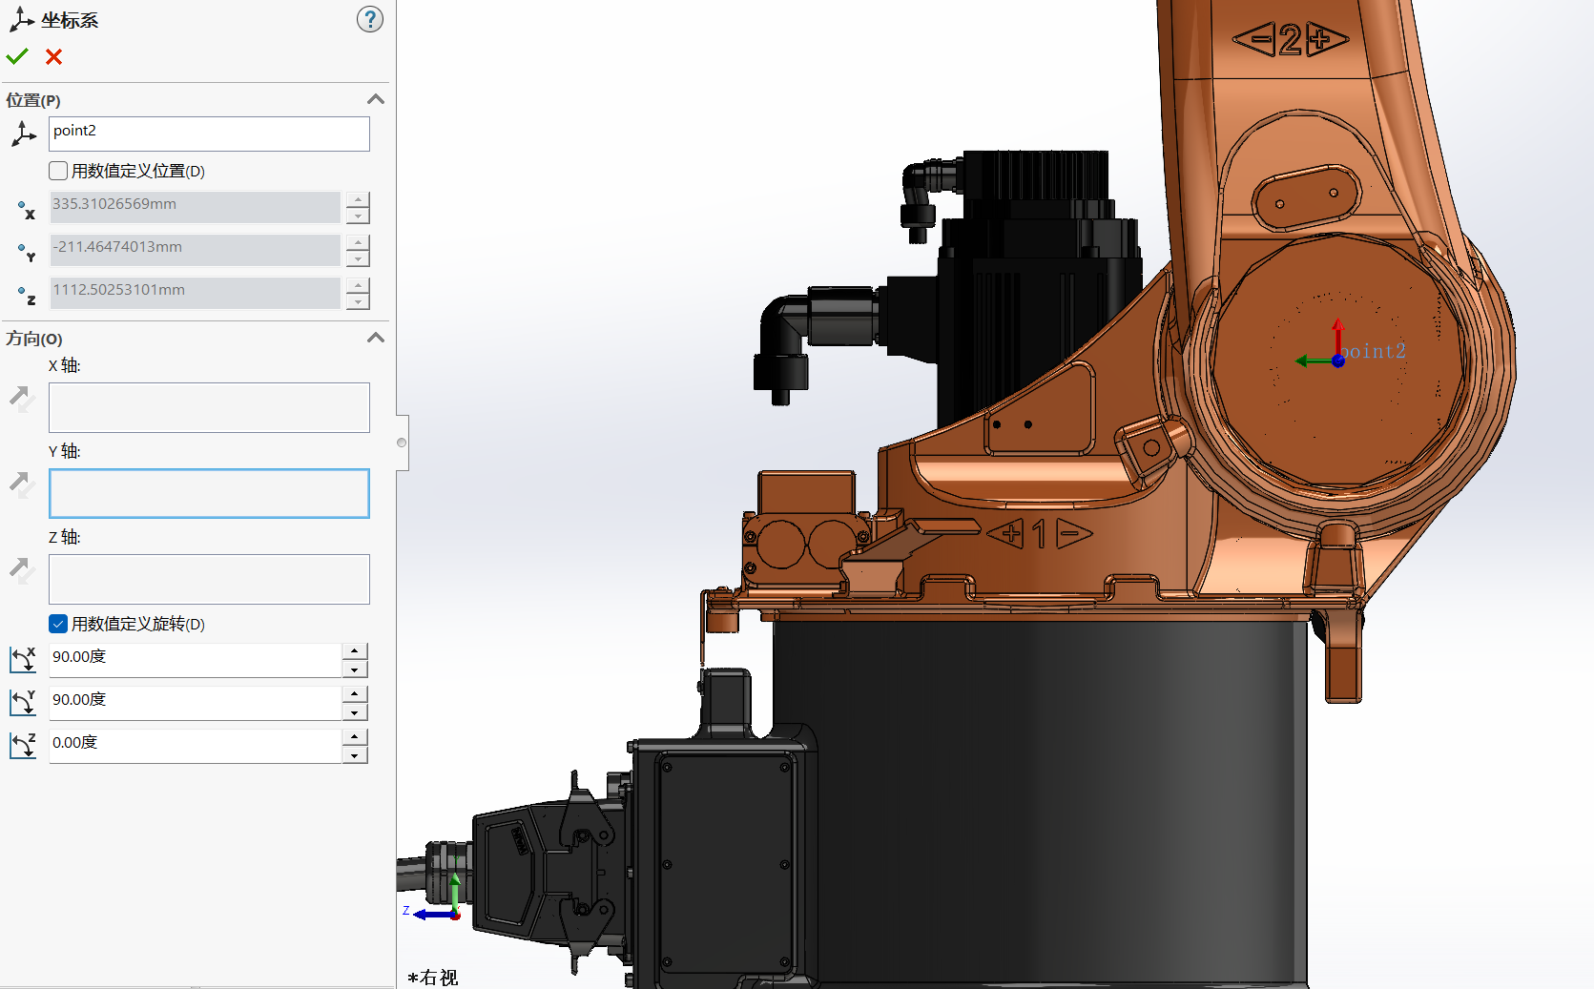Click the origin selection field containing point2
The image size is (1594, 989).
209,134
